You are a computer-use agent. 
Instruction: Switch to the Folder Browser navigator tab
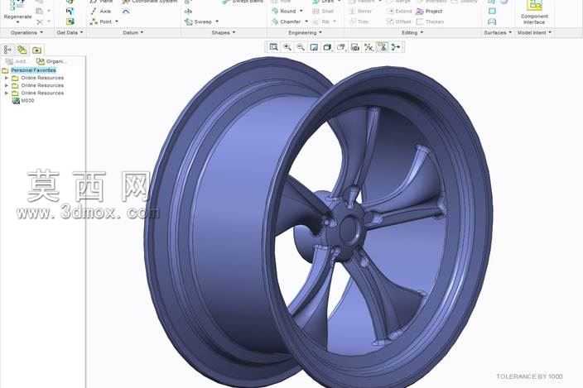point(22,50)
